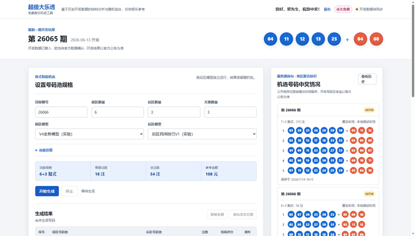The height and width of the screenshot is (236, 415).
Task: Click ball 27 in 6+3 row 2
Action: [x=316, y=225]
